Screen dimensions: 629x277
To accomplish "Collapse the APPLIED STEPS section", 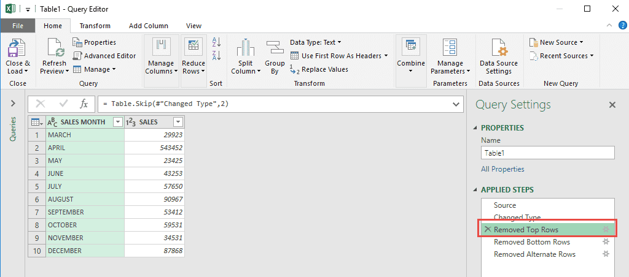I will click(476, 190).
